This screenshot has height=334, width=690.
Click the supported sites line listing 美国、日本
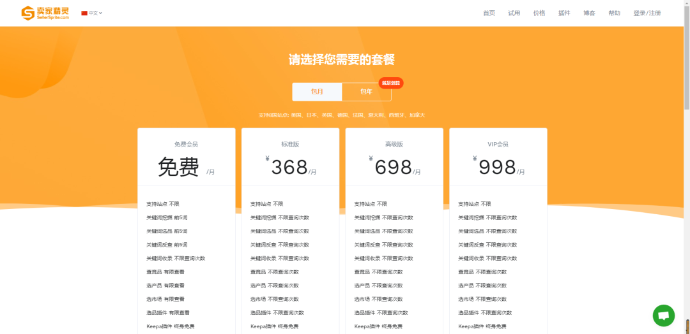coord(341,115)
